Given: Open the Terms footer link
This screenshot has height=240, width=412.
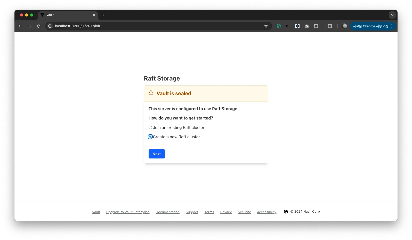Looking at the screenshot, I should 209,212.
